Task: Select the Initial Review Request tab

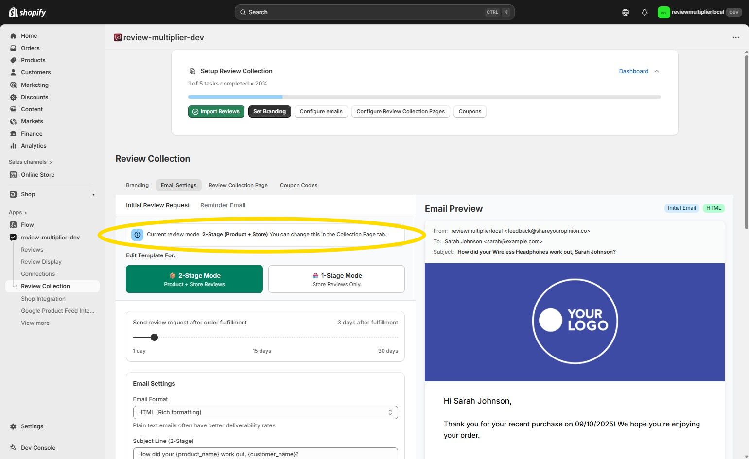Action: [158, 205]
